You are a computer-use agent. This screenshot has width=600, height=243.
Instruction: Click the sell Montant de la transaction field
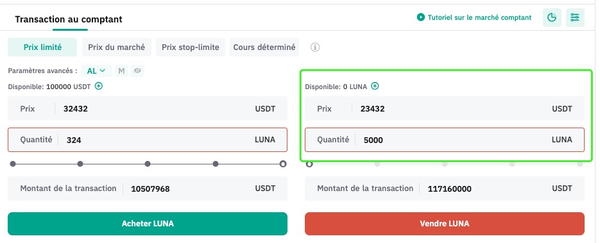[445, 189]
